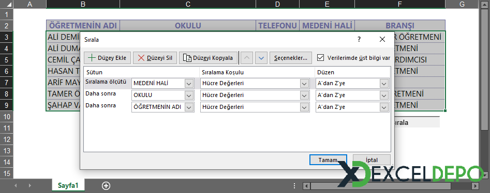Select row header 14

(7, 162)
